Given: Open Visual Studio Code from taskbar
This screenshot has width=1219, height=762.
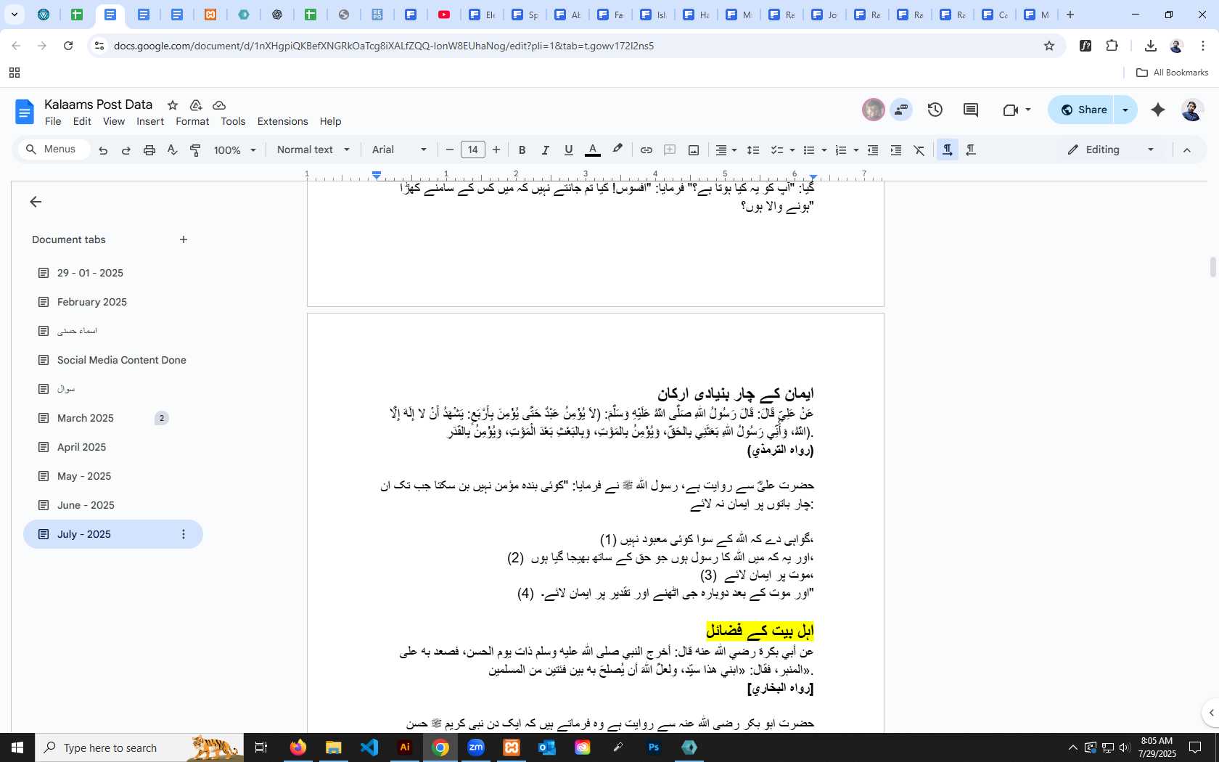Looking at the screenshot, I should [x=369, y=747].
